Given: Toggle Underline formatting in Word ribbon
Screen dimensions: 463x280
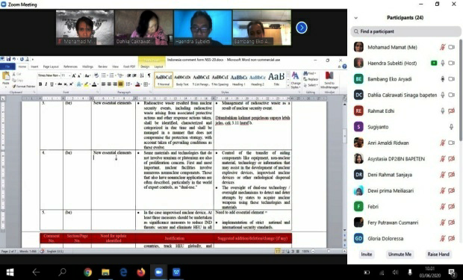Looking at the screenshot, I should pos(52,84).
